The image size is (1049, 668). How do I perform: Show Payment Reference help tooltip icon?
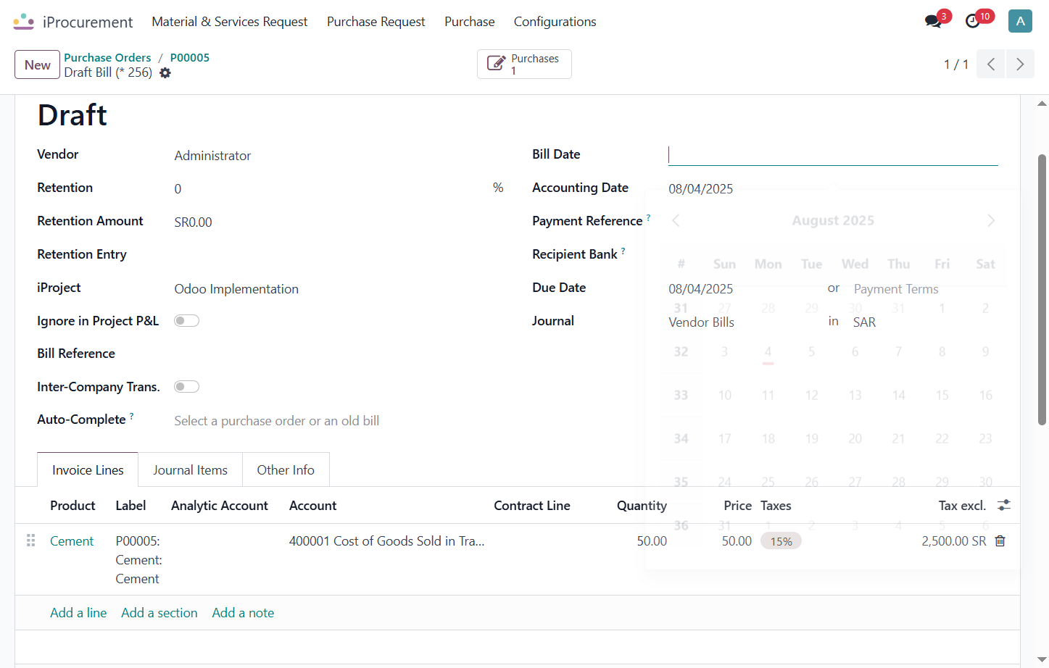[x=648, y=217]
